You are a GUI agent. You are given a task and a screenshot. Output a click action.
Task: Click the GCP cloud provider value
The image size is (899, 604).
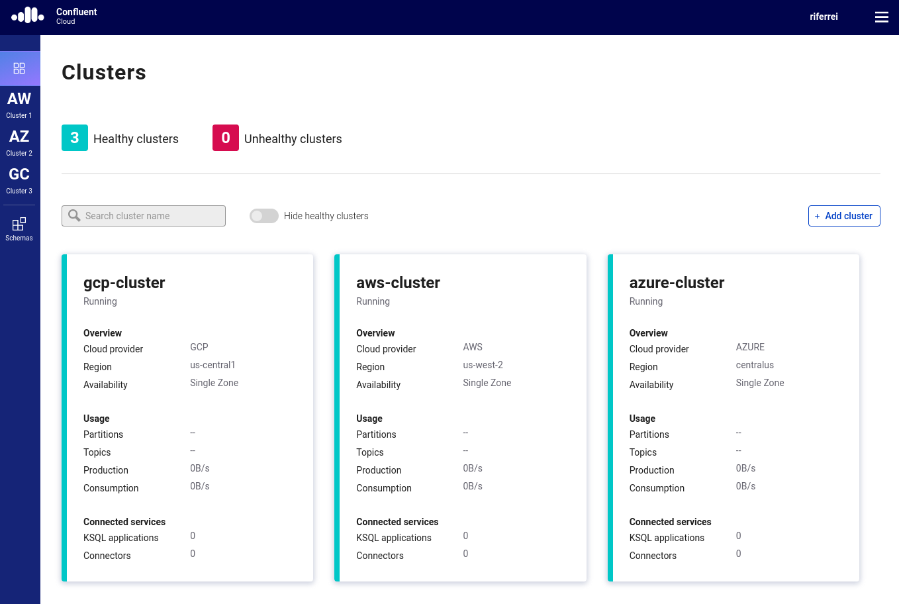pos(199,347)
